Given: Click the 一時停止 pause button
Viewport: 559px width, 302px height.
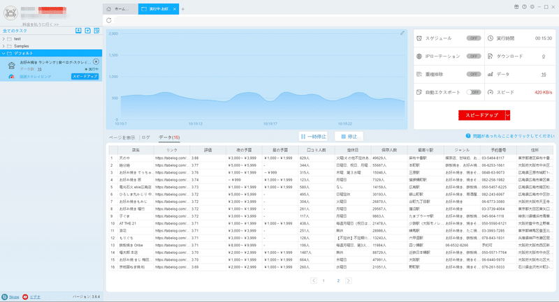Looking at the screenshot, I should (313, 137).
